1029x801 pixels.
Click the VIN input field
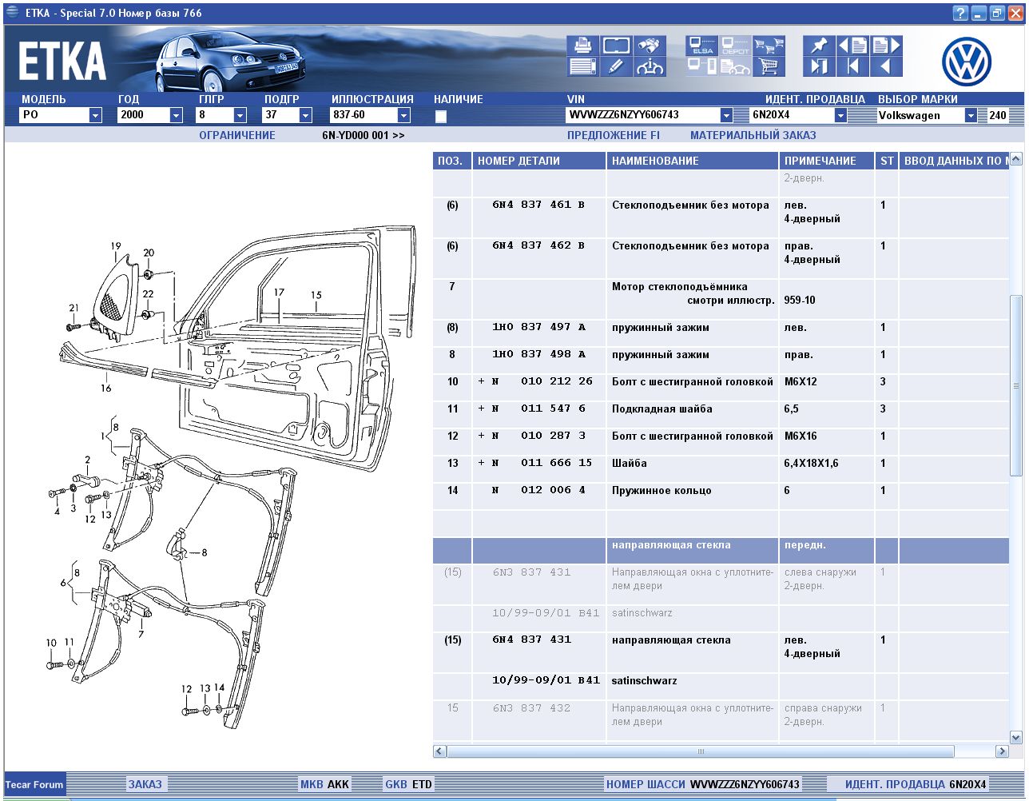(x=643, y=115)
